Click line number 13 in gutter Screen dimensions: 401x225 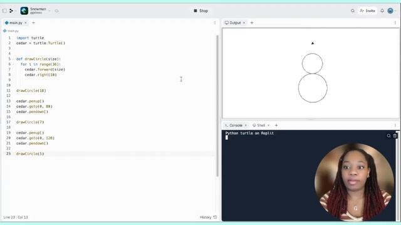pyautogui.click(x=8, y=101)
